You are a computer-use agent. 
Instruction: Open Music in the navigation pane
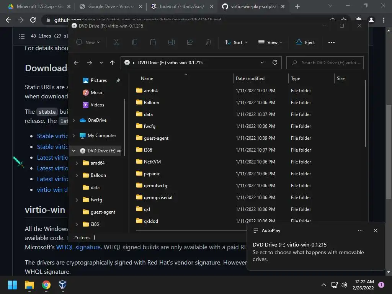click(x=93, y=93)
